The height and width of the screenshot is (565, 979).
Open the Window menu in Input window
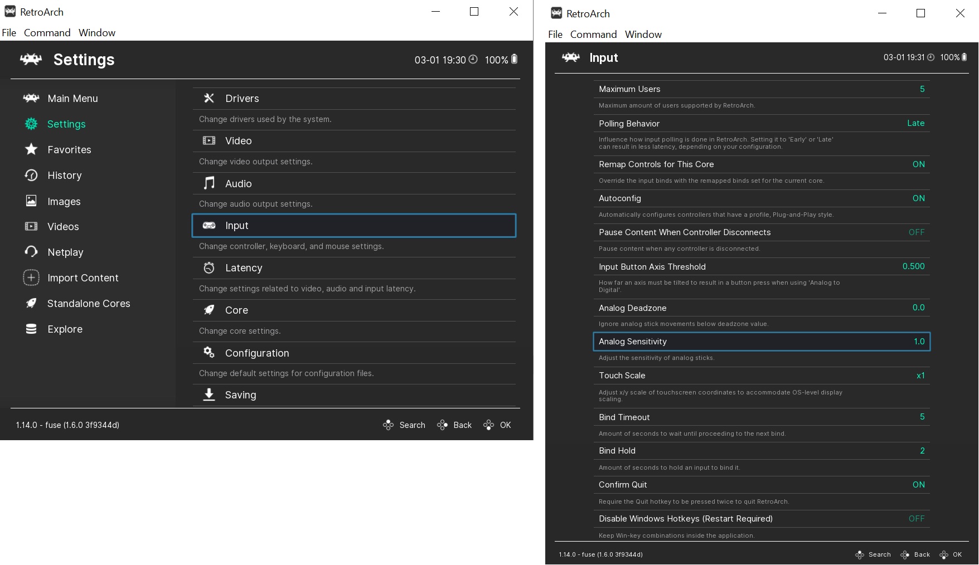pyautogui.click(x=643, y=34)
